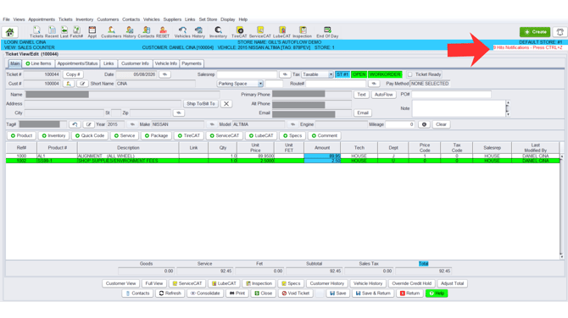Click the Vehicle History button at bottom
The image size is (568, 318).
tap(368, 283)
